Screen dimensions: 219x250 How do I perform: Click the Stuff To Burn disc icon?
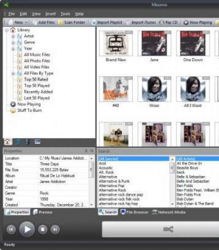(x=13, y=110)
